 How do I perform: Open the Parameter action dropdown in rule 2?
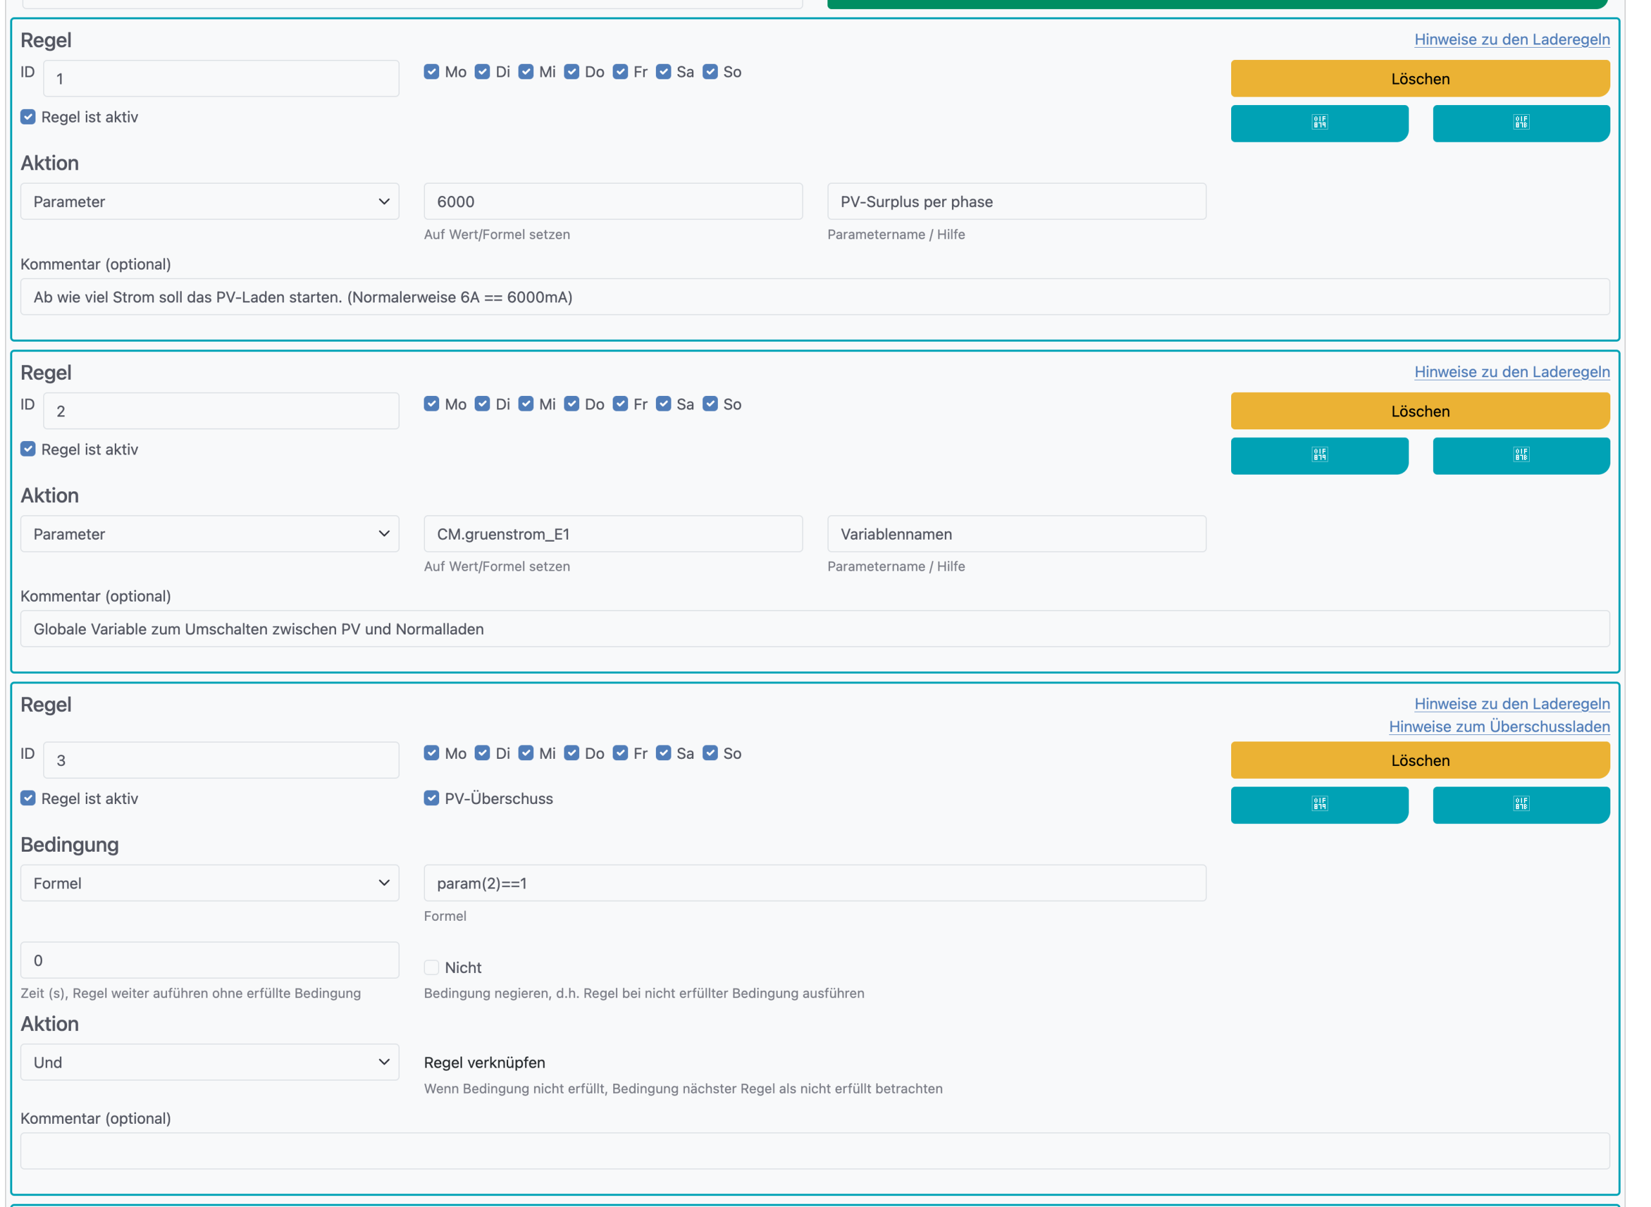click(x=210, y=533)
